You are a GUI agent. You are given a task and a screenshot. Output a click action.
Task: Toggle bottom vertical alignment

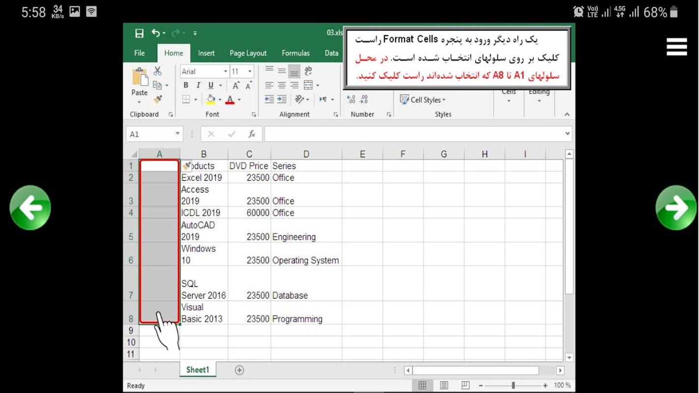point(294,71)
